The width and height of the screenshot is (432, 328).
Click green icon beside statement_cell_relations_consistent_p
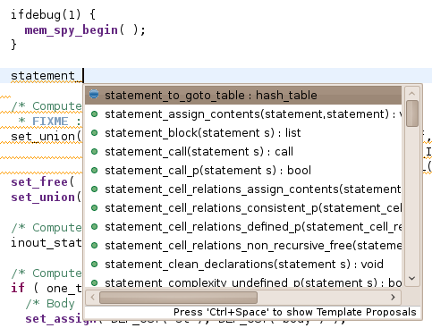95,207
